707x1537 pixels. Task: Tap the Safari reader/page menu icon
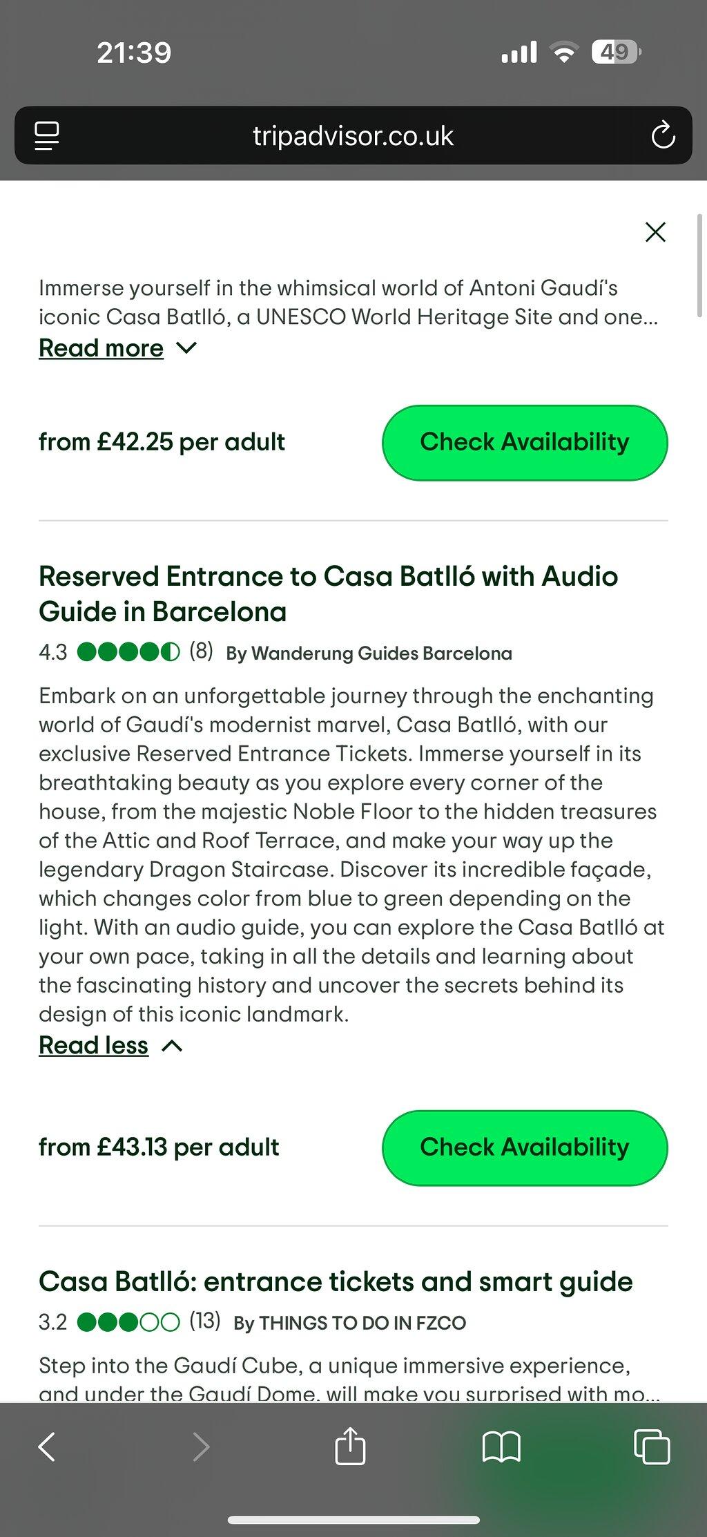click(47, 135)
